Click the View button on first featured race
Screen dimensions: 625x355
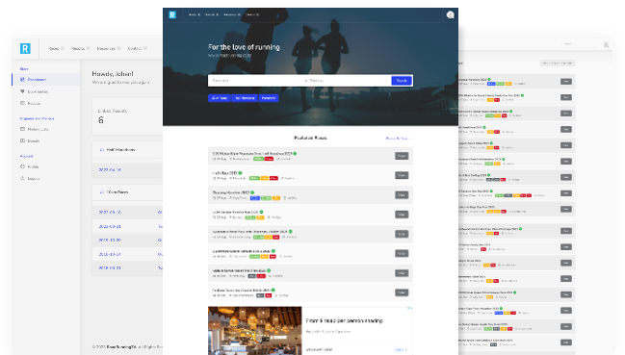[402, 156]
